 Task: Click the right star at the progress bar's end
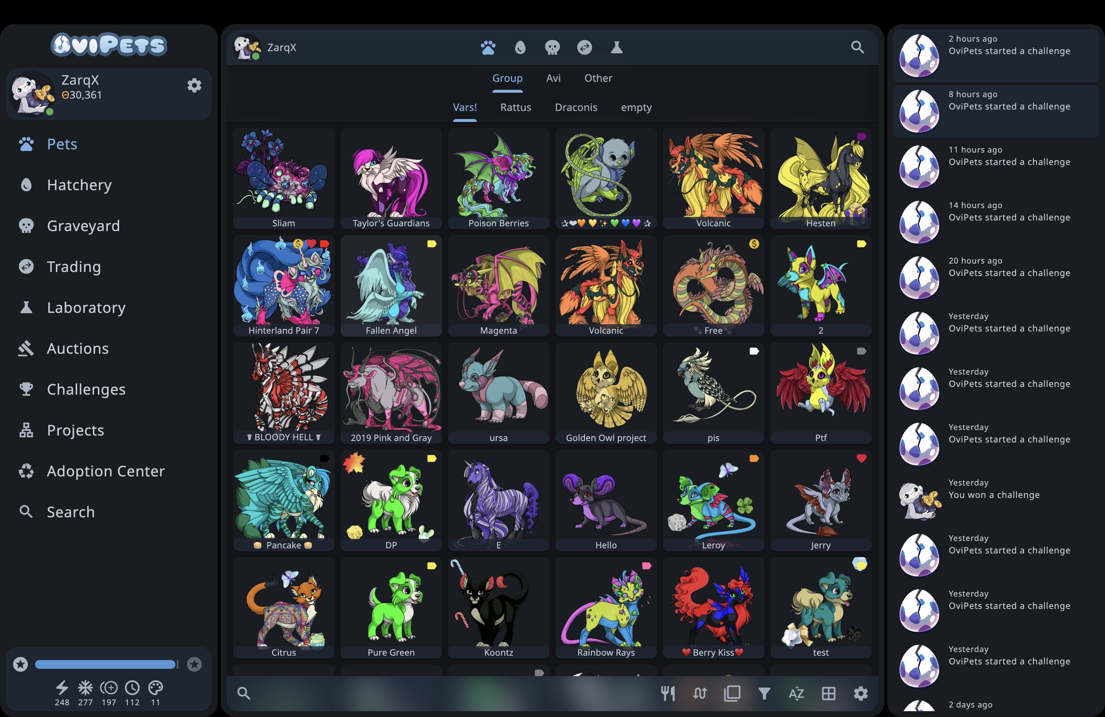click(x=194, y=664)
